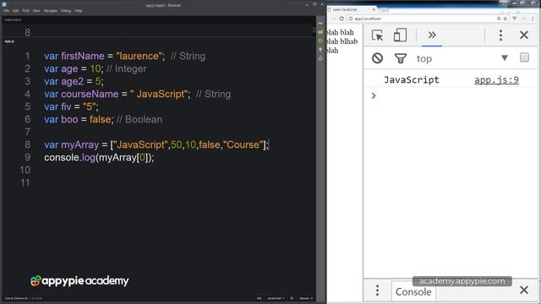This screenshot has width=541, height=304.
Task: Open the Brackets Navigate menu
Action: pyautogui.click(x=51, y=11)
